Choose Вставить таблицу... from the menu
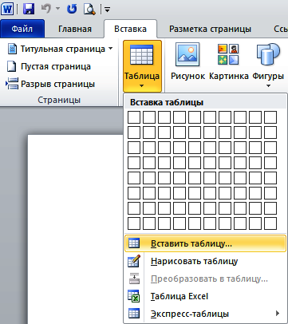Image resolution: width=288 pixels, height=324 pixels. (x=205, y=243)
